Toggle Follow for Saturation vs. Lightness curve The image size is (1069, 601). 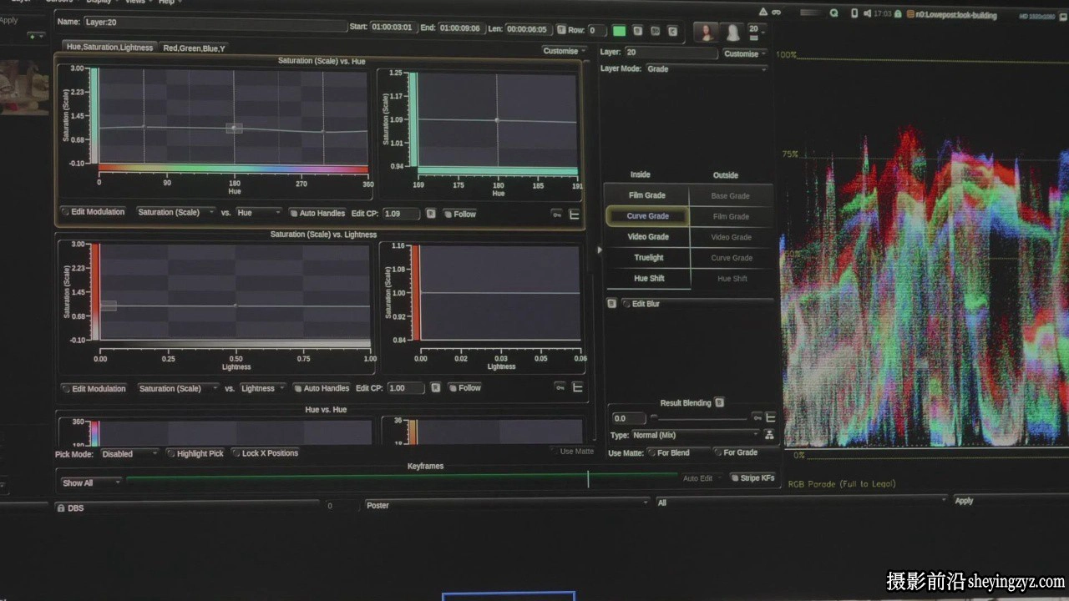[464, 388]
